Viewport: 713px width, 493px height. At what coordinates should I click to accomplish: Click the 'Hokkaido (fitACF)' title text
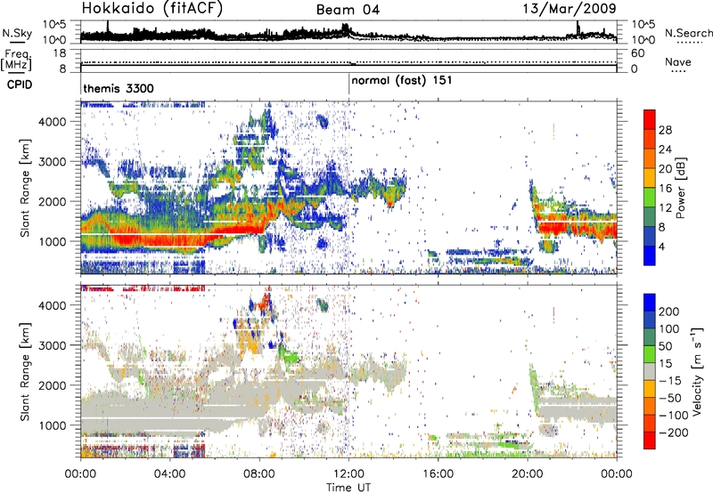152,8
